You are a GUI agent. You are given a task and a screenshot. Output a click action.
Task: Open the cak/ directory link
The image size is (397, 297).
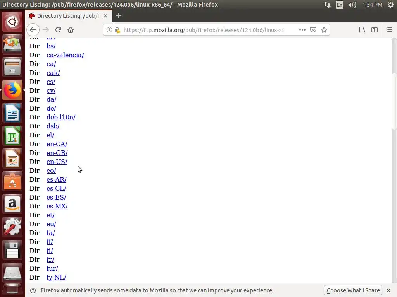[x=53, y=73]
